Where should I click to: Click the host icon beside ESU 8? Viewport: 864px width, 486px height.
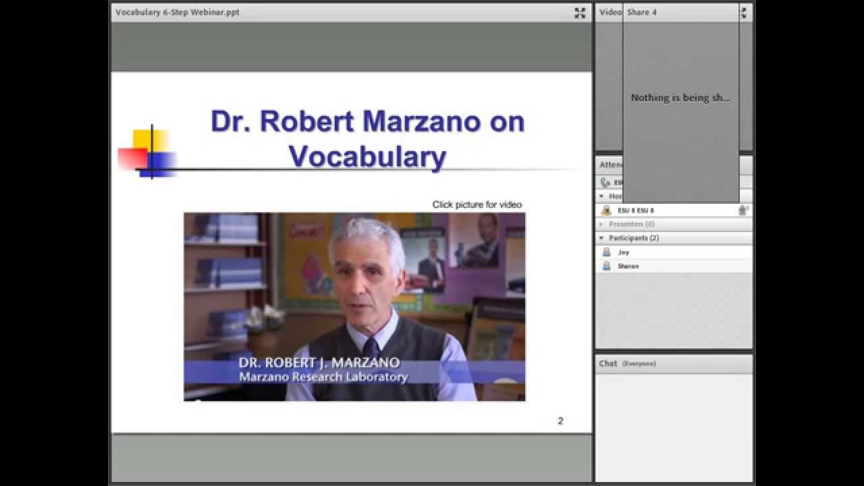coord(606,211)
